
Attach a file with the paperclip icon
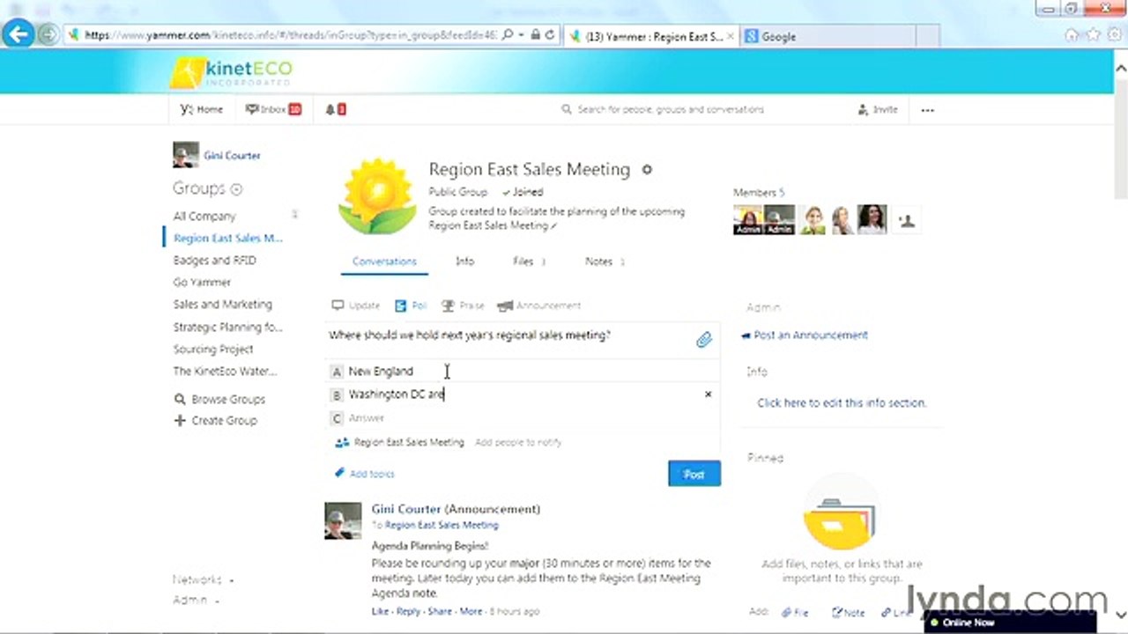pyautogui.click(x=703, y=340)
